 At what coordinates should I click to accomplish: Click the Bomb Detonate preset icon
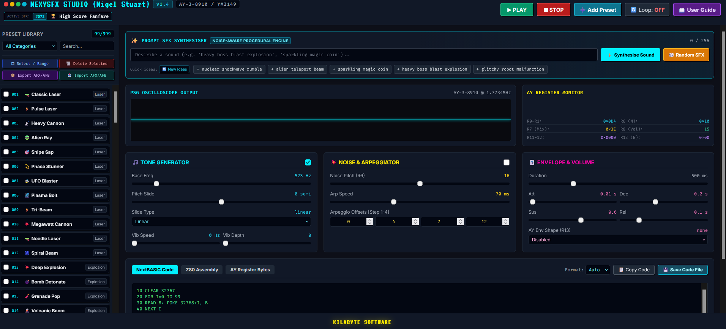(27, 282)
